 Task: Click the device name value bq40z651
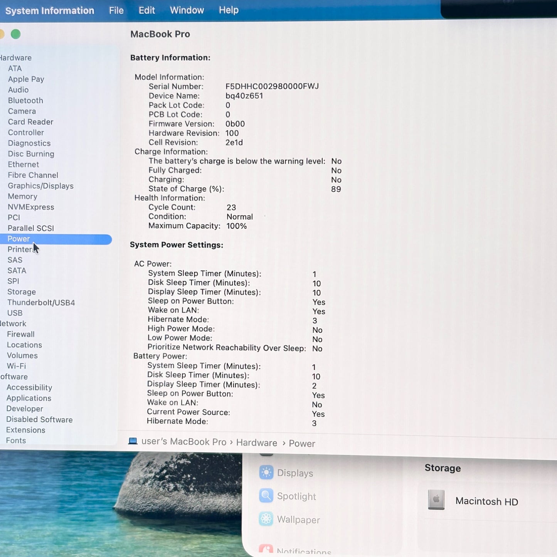point(244,96)
